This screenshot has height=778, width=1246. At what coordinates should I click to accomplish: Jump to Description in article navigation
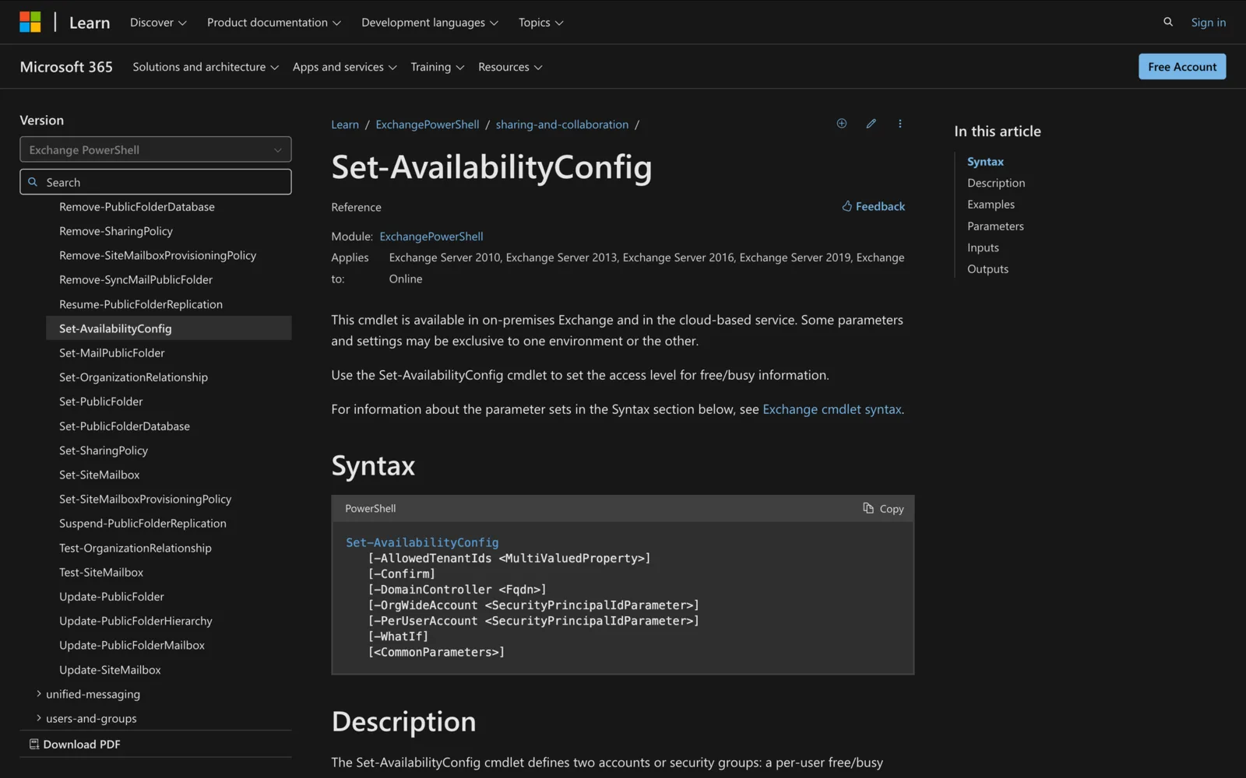(996, 183)
